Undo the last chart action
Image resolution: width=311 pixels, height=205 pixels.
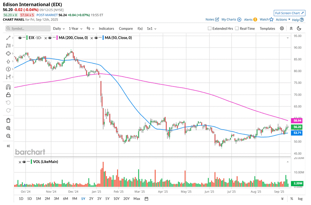click(x=8, y=102)
